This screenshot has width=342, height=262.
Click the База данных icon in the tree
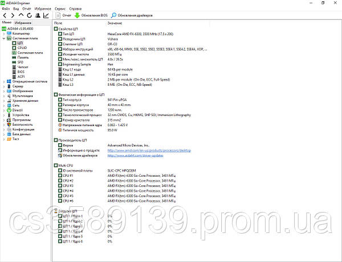[9, 134]
